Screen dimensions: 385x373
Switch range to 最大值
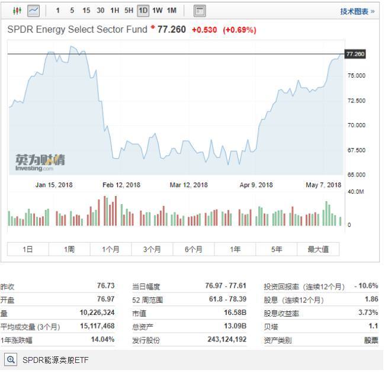[x=318, y=249]
